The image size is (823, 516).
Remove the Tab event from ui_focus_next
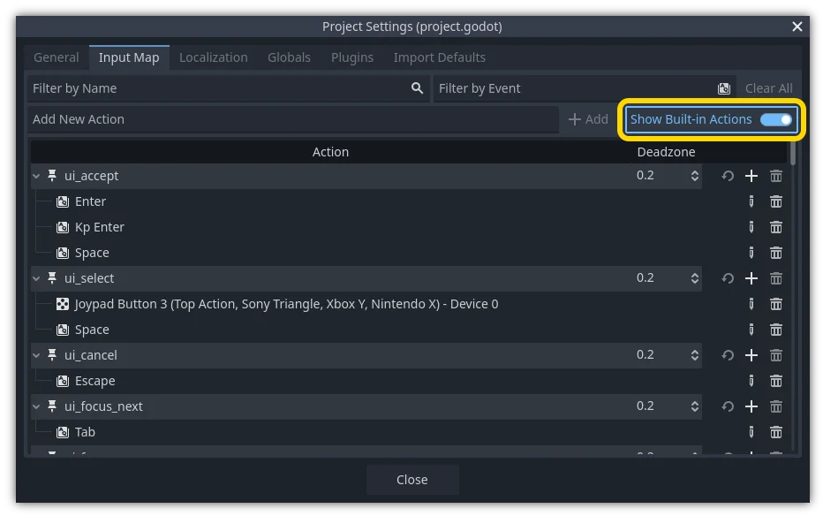pos(776,432)
